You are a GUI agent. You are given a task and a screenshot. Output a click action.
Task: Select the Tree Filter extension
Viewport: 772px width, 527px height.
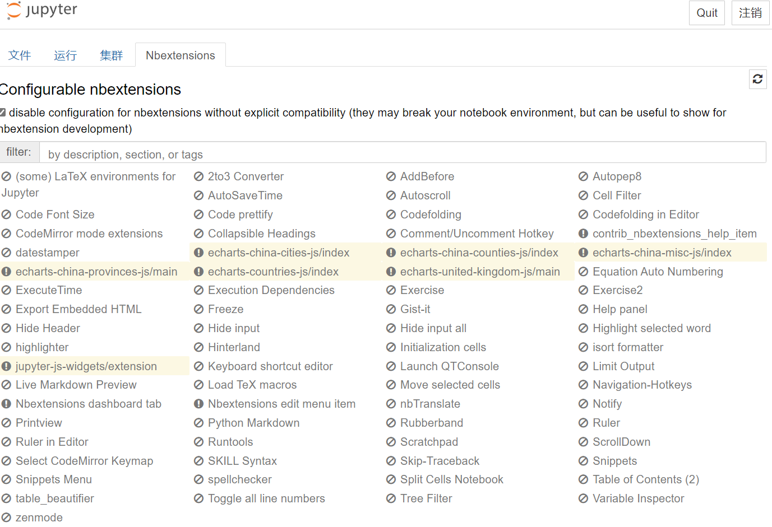click(x=426, y=498)
